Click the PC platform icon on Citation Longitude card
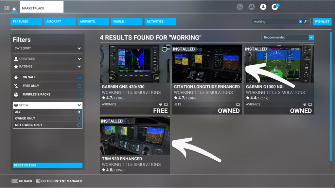Viewport: 335px width, 188px height. 238,104
